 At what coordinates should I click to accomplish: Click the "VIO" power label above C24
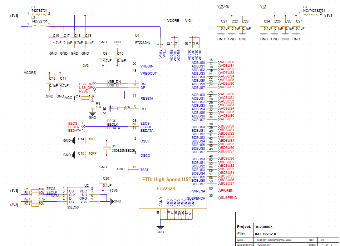point(263,6)
